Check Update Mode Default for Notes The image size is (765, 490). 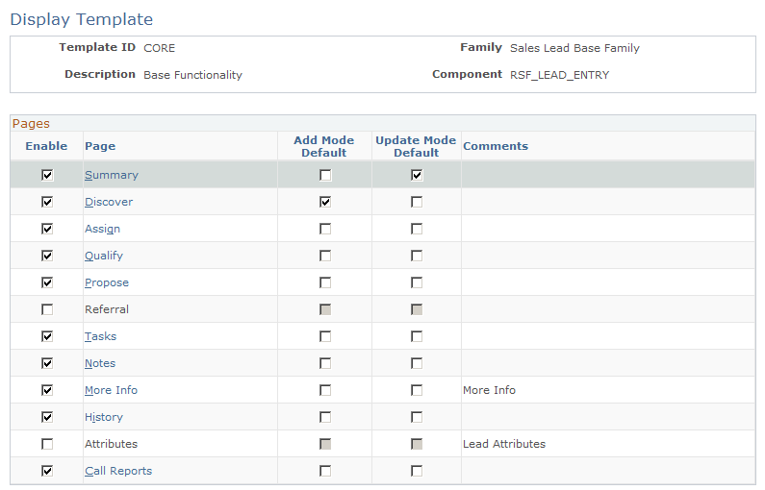pos(417,363)
